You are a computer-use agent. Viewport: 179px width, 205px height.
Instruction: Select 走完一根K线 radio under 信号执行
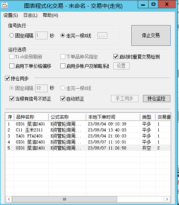(x=63, y=35)
